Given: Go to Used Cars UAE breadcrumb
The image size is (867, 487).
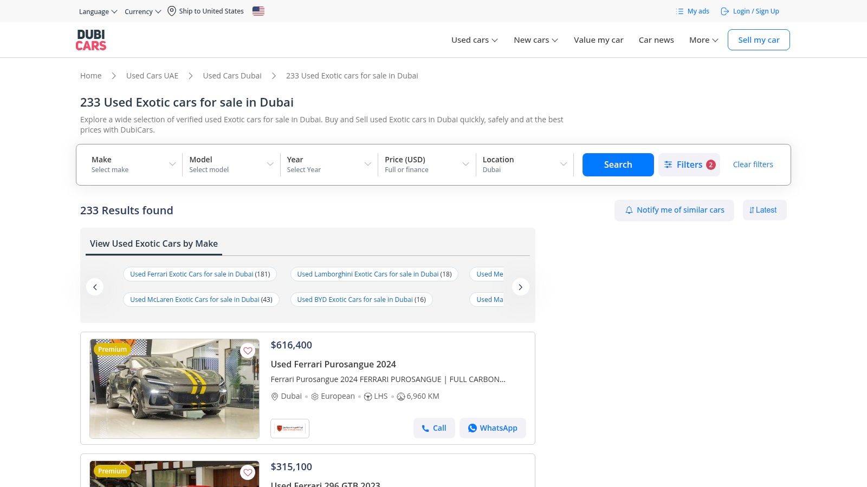Looking at the screenshot, I should point(152,76).
